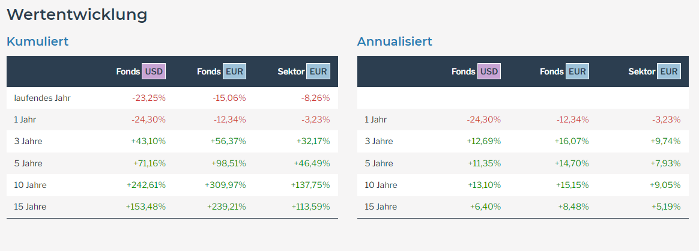Image resolution: width=699 pixels, height=251 pixels.
Task: Select the USD badge in the Annualisiert table header
Action: click(x=489, y=71)
